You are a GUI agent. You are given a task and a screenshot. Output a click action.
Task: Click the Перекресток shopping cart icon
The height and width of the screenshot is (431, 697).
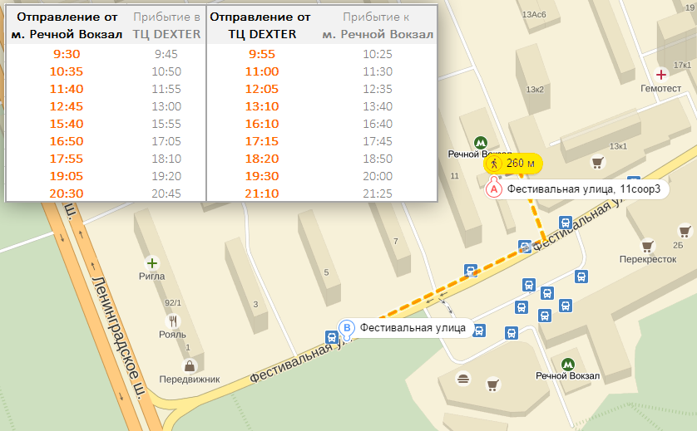[x=648, y=246]
